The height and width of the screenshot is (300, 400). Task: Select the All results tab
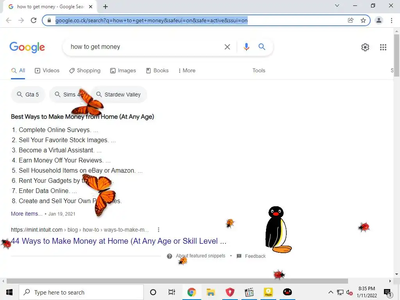point(18,71)
